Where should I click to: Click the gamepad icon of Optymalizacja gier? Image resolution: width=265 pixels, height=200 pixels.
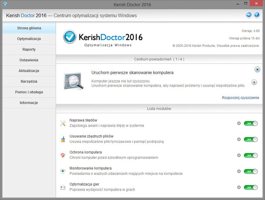point(63,187)
